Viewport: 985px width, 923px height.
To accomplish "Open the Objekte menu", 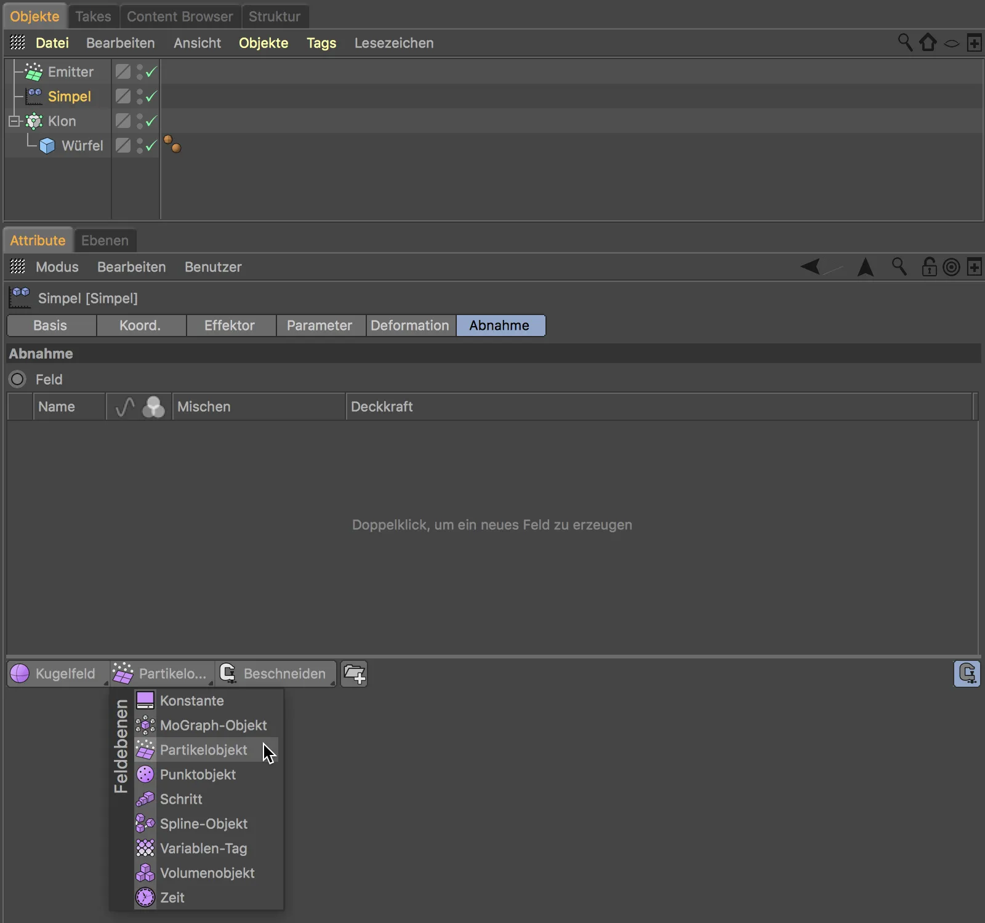I will 263,43.
